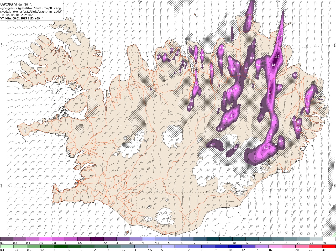Click the "0.1" label starting the bottom legend

2,250
